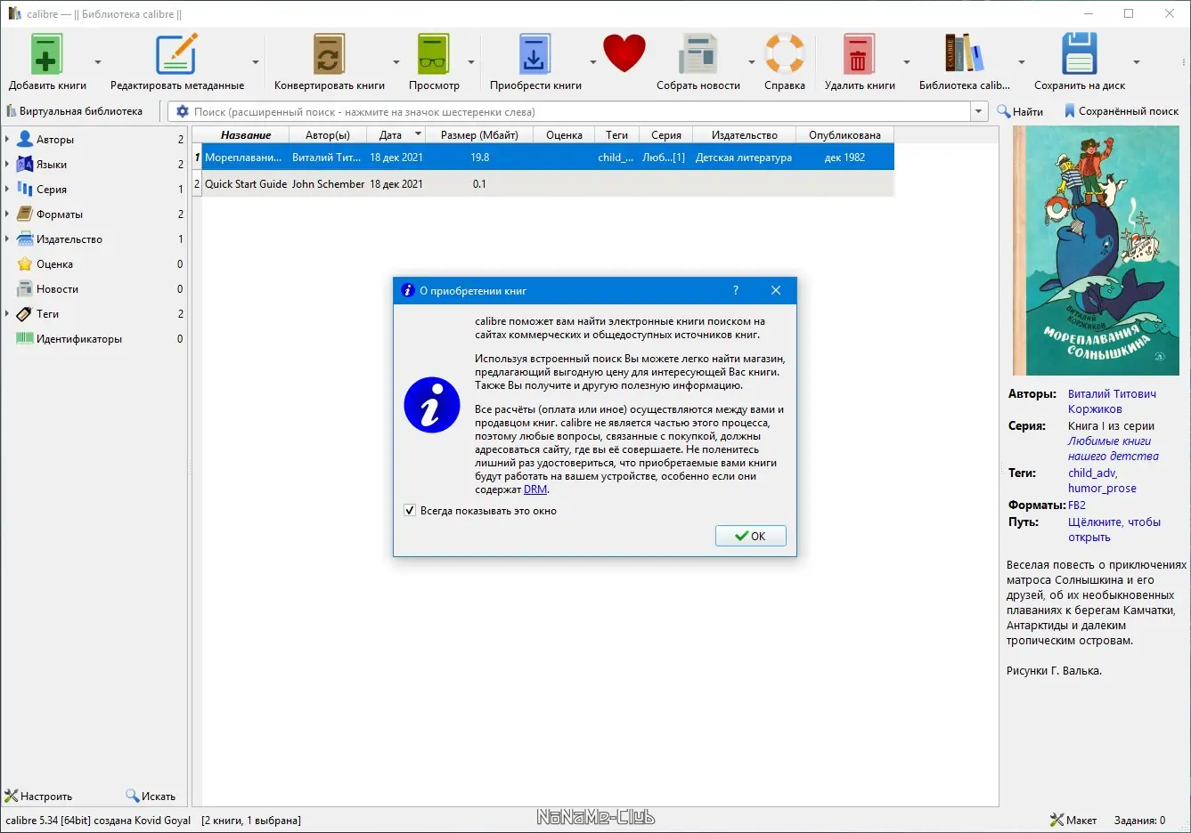The width and height of the screenshot is (1191, 833).
Task: Click the Щёлкните, чтобы открыть path link
Action: [1114, 530]
